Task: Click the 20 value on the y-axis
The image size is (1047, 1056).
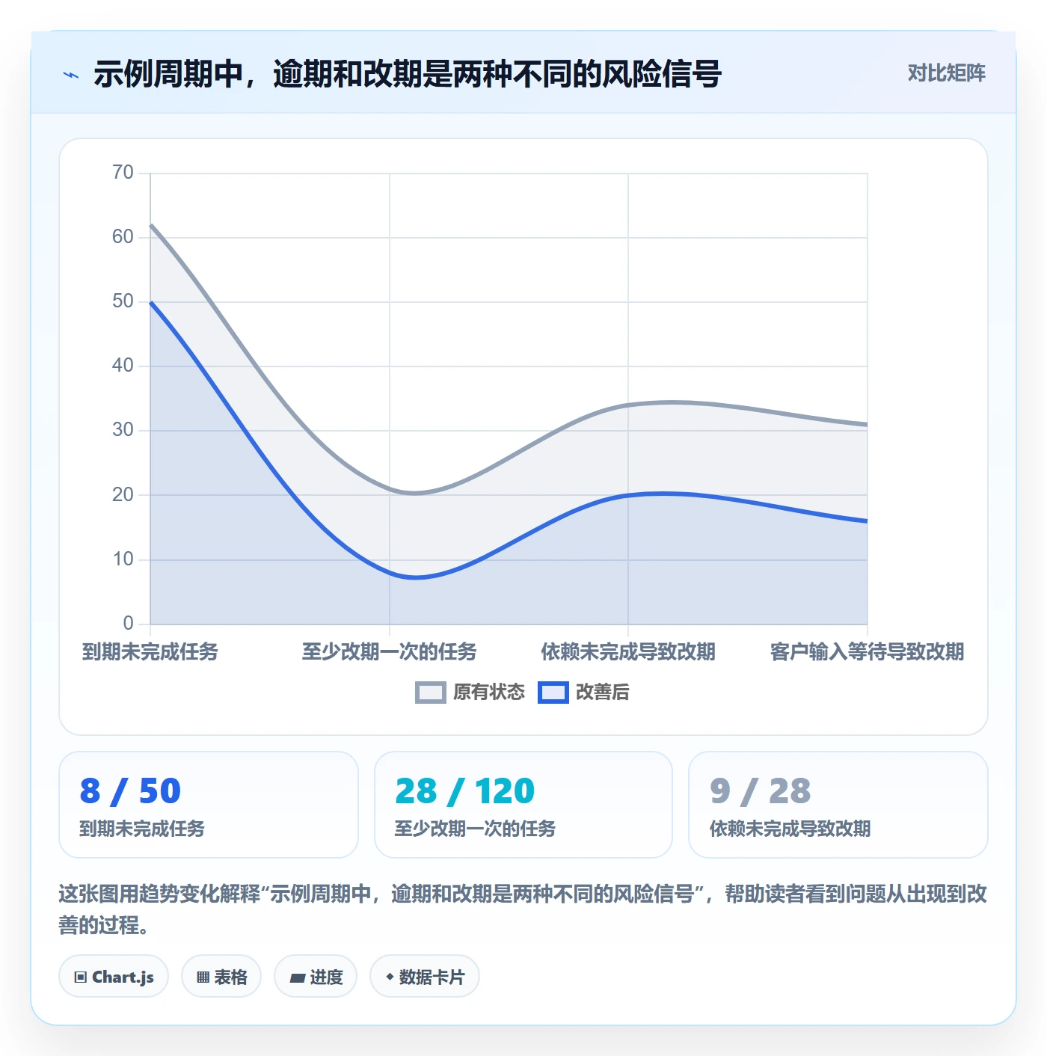Action: [x=123, y=495]
